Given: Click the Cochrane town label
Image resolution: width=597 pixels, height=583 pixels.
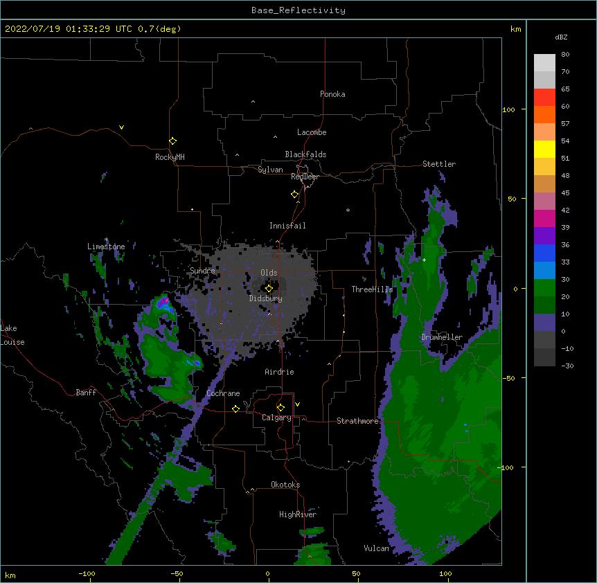Looking at the screenshot, I should (x=223, y=393).
